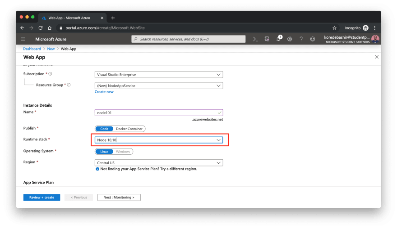Close the Web App blade
397x229 pixels.
(x=377, y=57)
